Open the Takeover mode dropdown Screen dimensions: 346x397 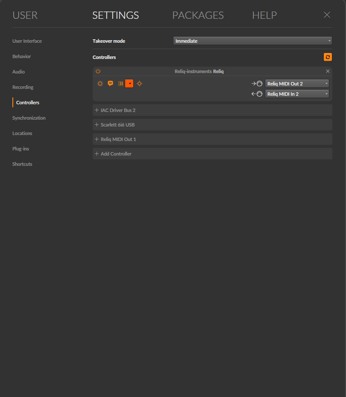[252, 41]
